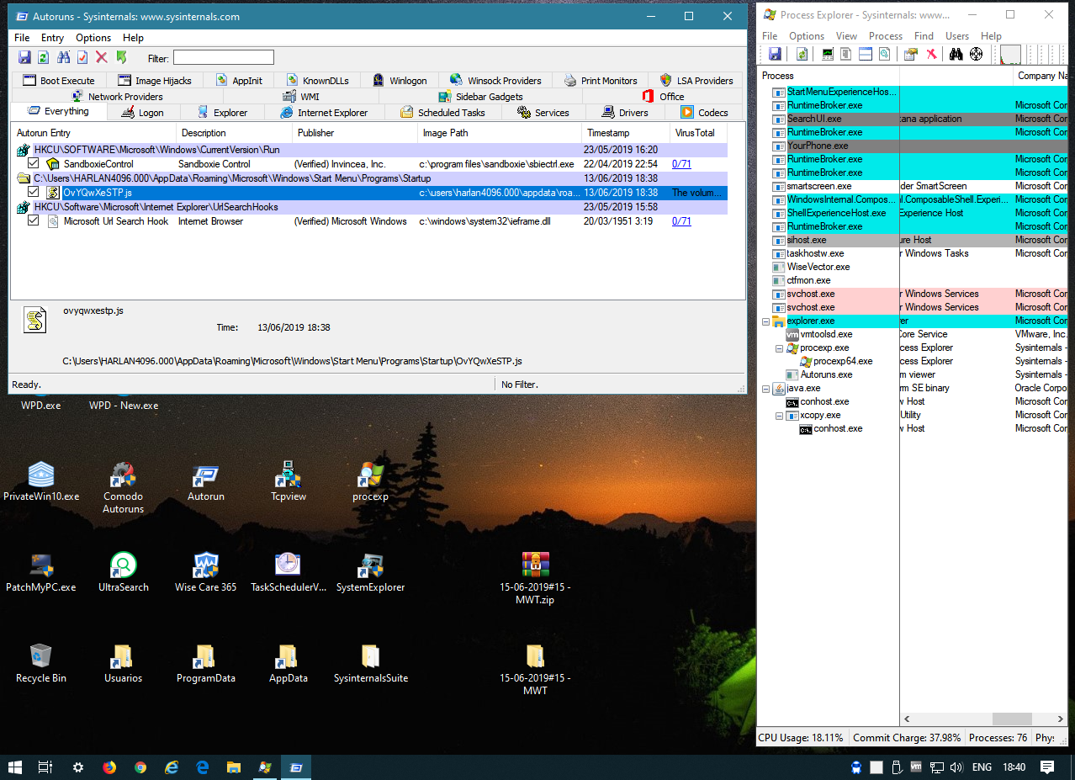Click the crosshair Find Window's Process icon
Viewport: 1075px width, 780px height.
976,55
